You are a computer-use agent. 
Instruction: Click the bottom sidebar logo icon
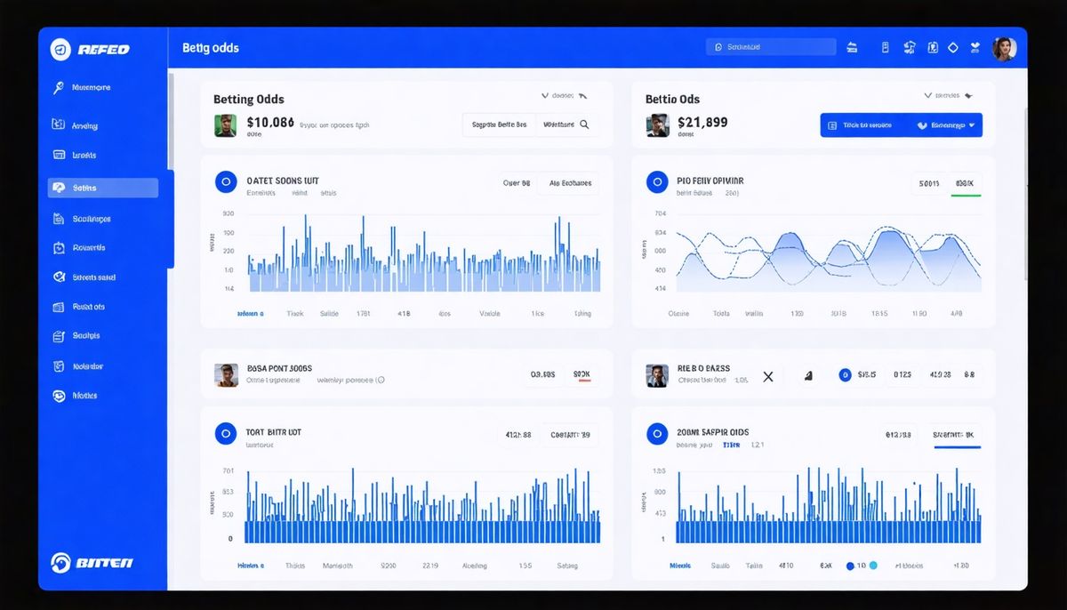60,562
